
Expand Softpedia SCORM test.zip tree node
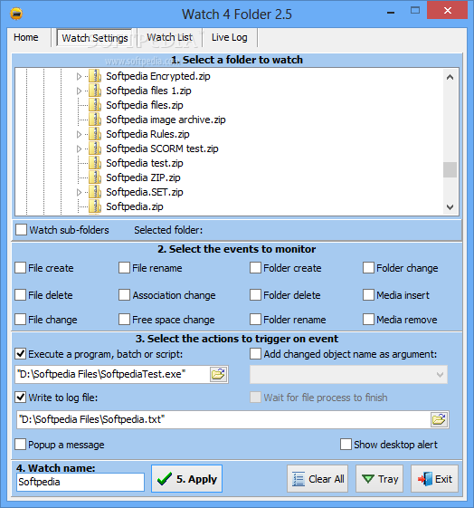(x=79, y=149)
